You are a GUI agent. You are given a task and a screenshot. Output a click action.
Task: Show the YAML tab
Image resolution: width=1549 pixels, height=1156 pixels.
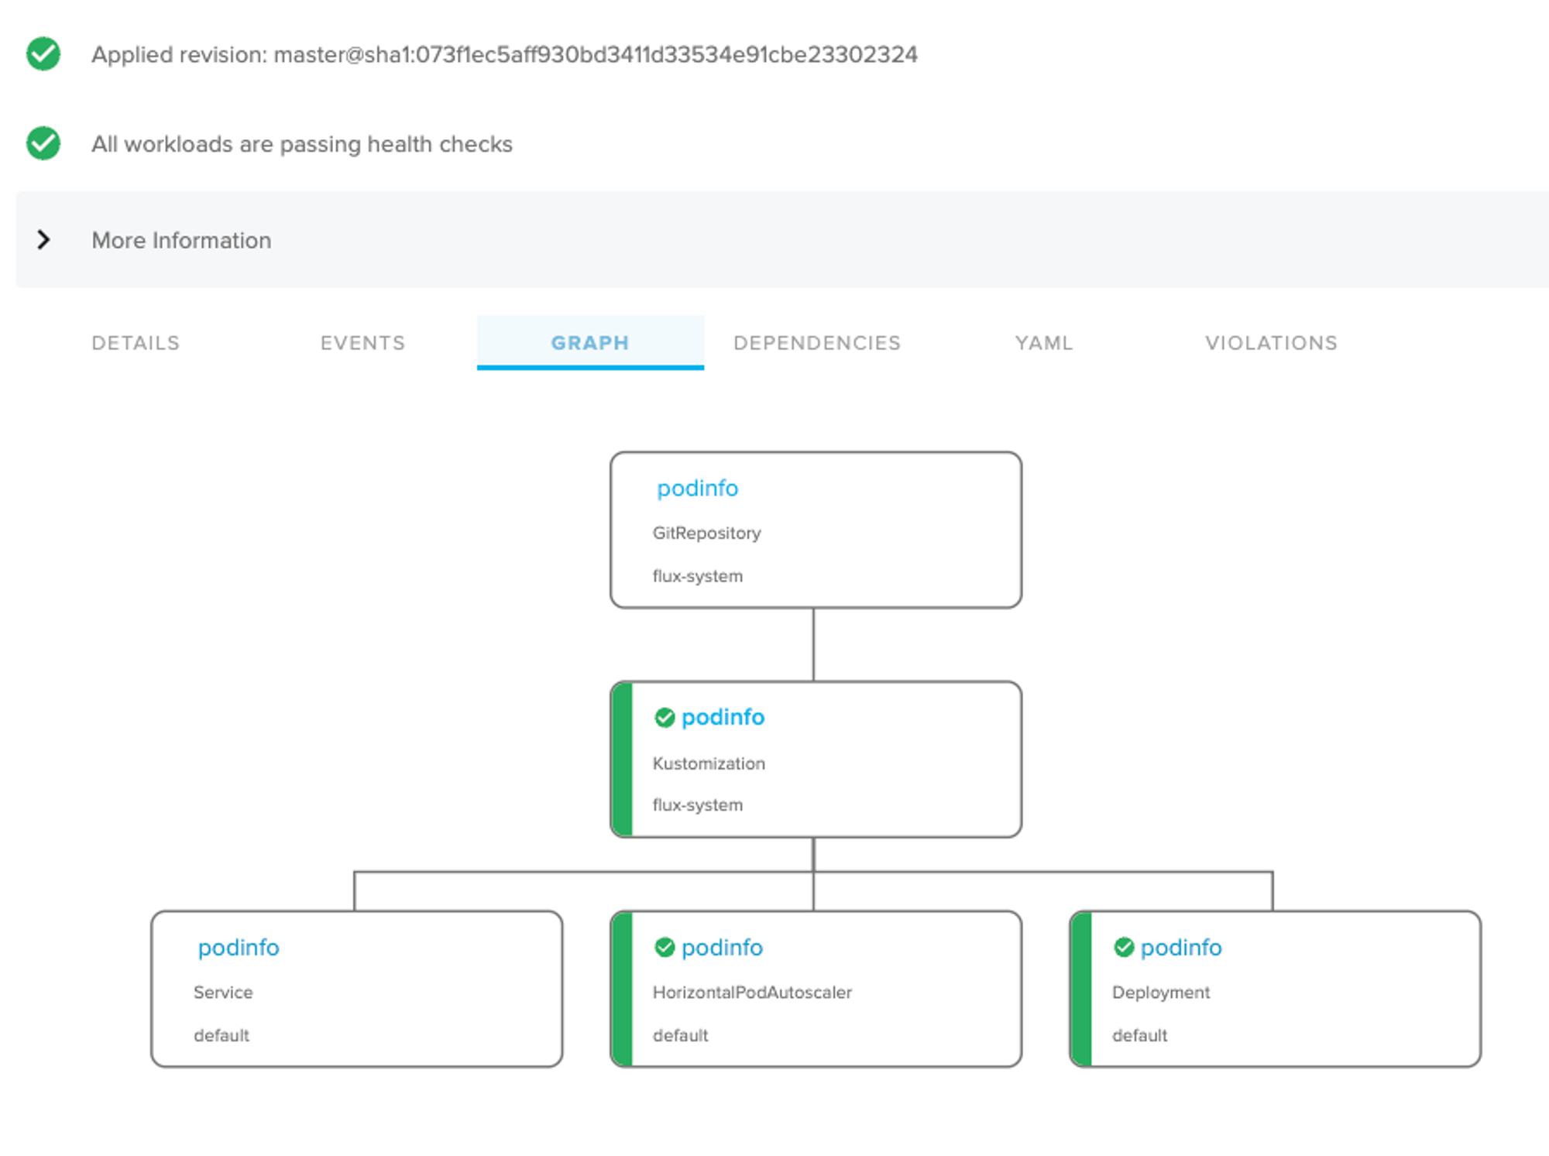coord(1044,343)
